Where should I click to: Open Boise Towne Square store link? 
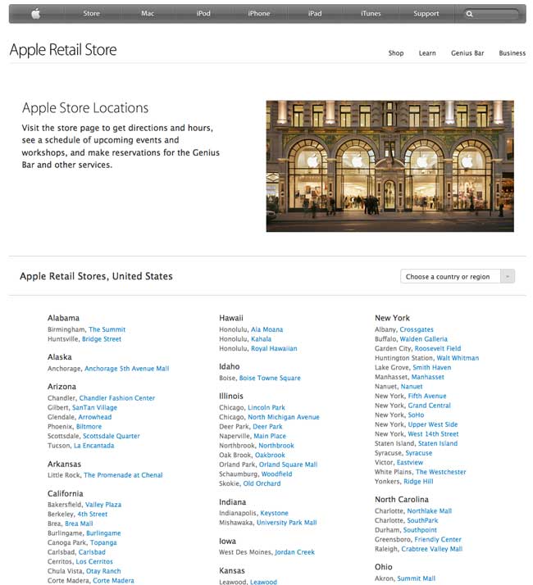(270, 378)
